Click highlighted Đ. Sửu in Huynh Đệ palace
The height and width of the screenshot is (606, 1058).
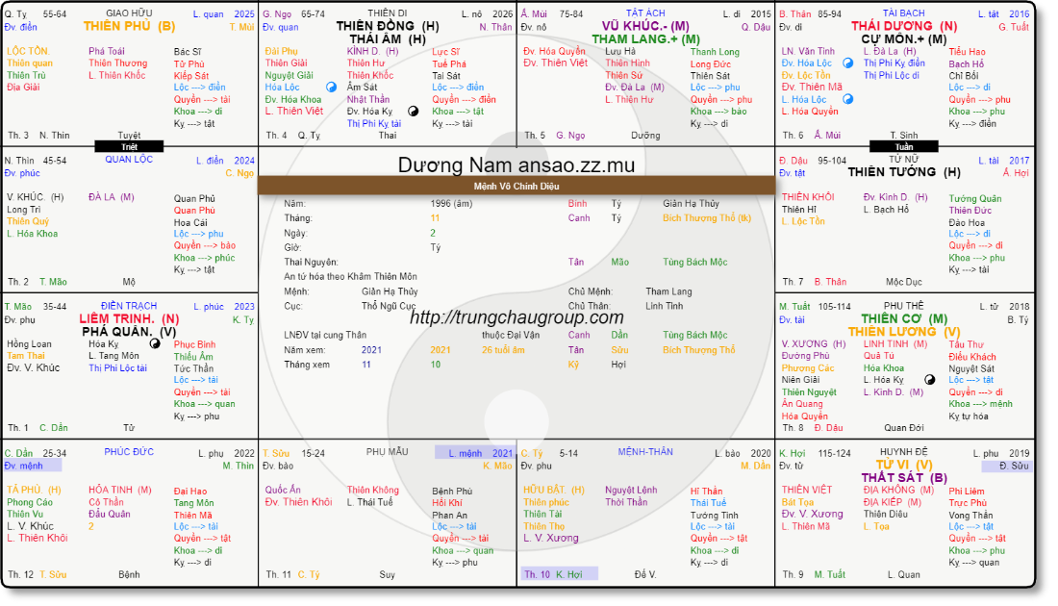click(x=1007, y=466)
